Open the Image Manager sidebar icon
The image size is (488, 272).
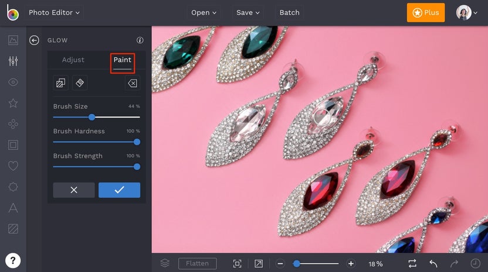coord(13,40)
